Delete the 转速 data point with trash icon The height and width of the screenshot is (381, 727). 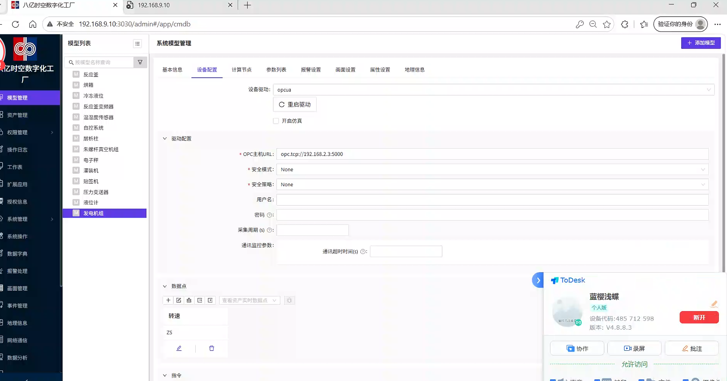(x=212, y=348)
